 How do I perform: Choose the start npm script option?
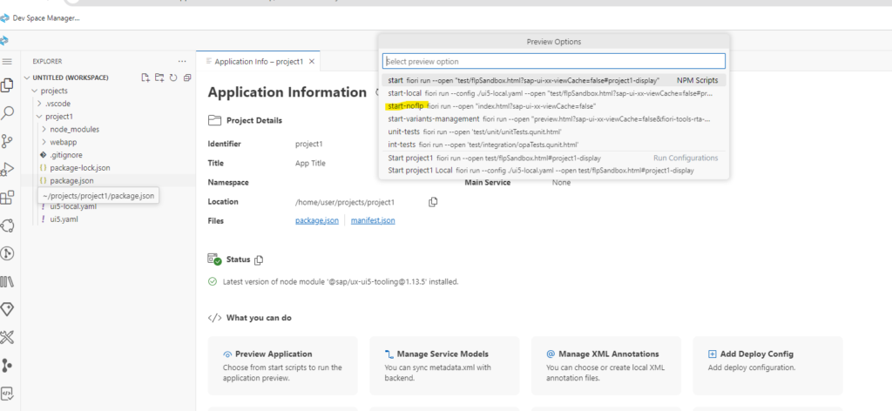click(554, 80)
